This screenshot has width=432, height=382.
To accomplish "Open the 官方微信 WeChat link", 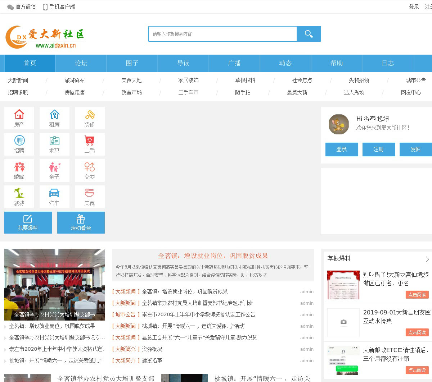I will click(22, 6).
